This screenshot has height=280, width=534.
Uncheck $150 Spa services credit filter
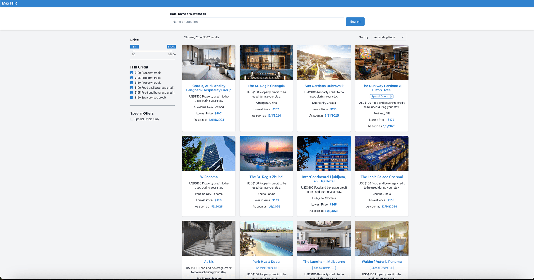click(x=132, y=98)
